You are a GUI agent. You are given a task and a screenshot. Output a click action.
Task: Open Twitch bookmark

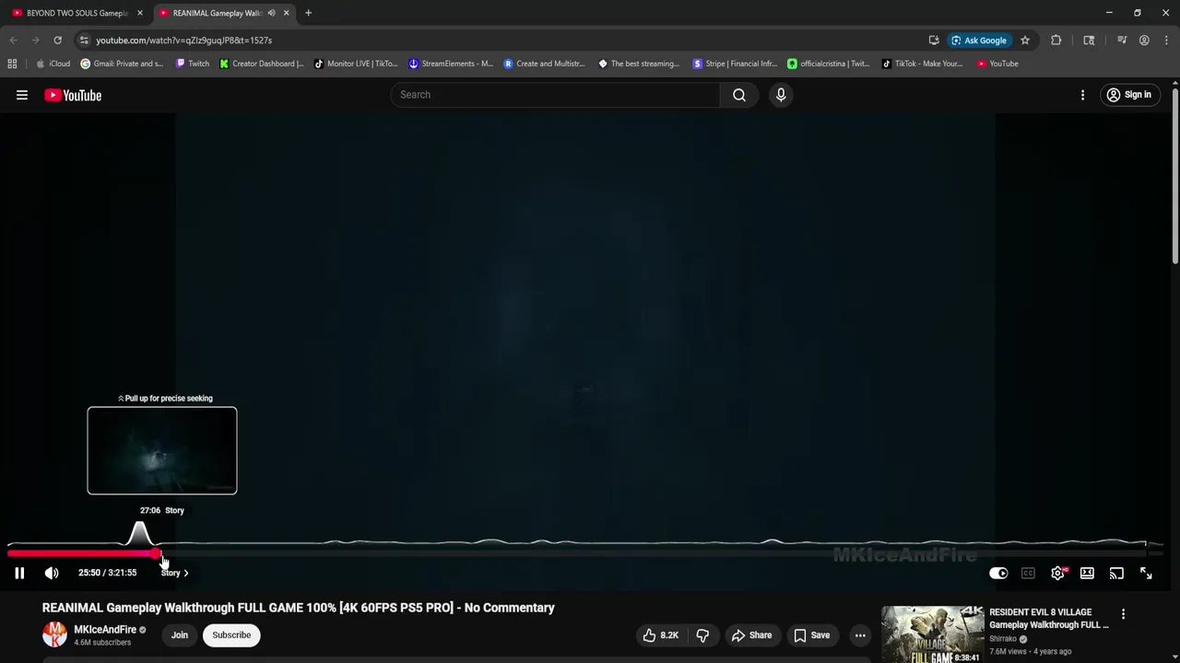(x=192, y=64)
